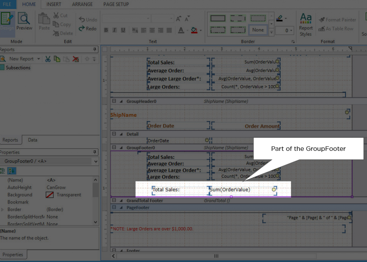Open the font name dropdown

(148, 19)
